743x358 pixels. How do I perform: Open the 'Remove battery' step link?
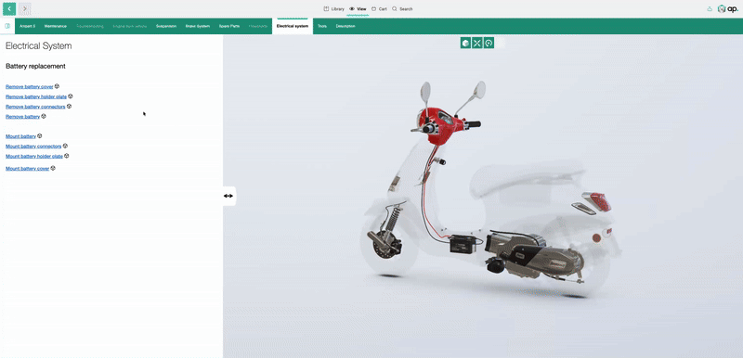(22, 116)
